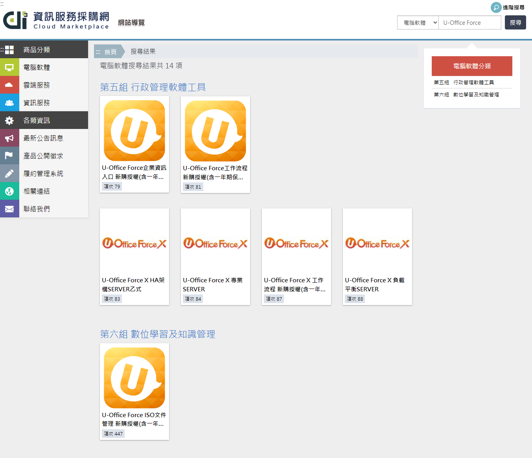Click the 項次 87 badge

(x=274, y=299)
